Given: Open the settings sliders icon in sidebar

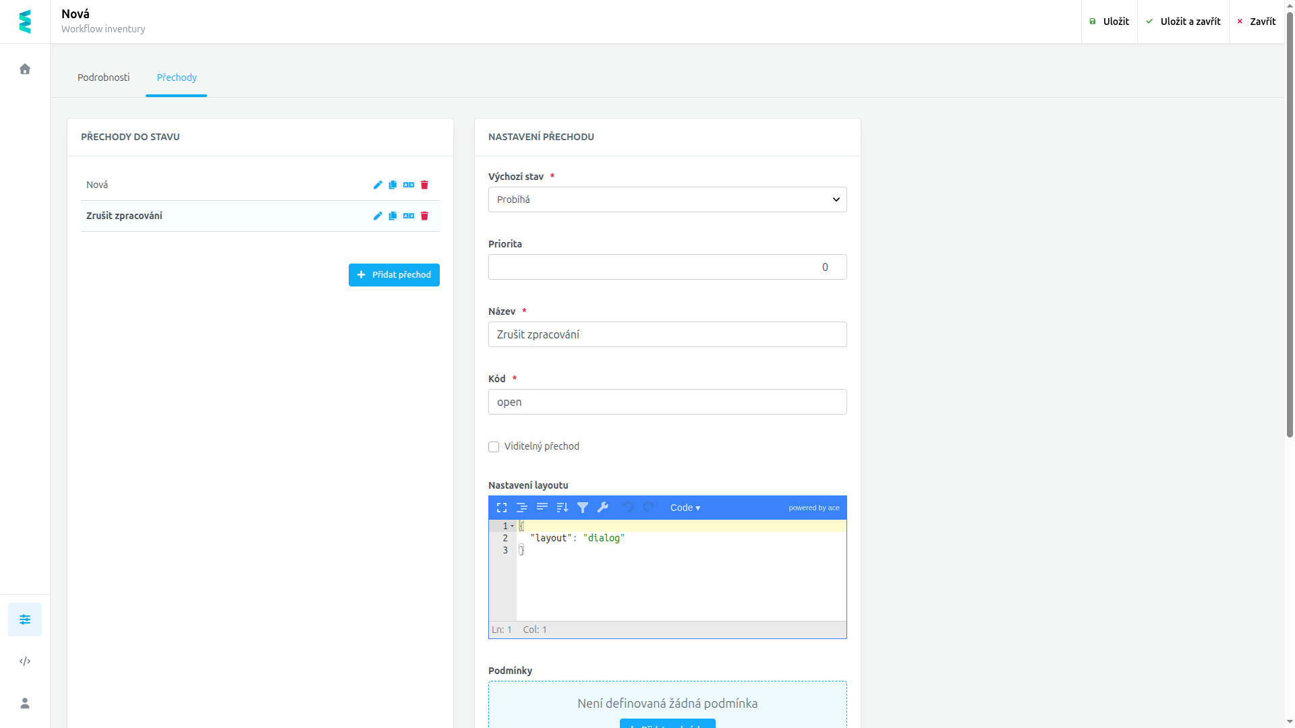Looking at the screenshot, I should (x=25, y=619).
